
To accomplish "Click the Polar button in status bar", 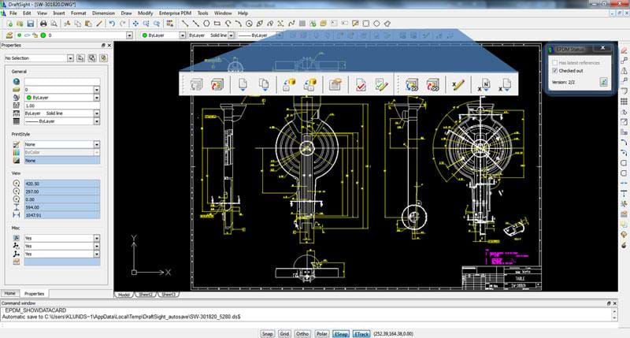I will coord(321,333).
